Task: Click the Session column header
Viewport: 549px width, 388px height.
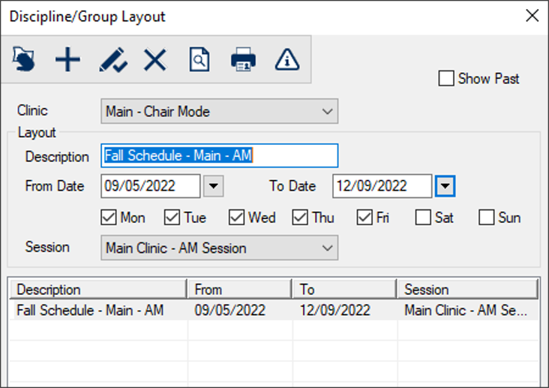Action: (467, 290)
